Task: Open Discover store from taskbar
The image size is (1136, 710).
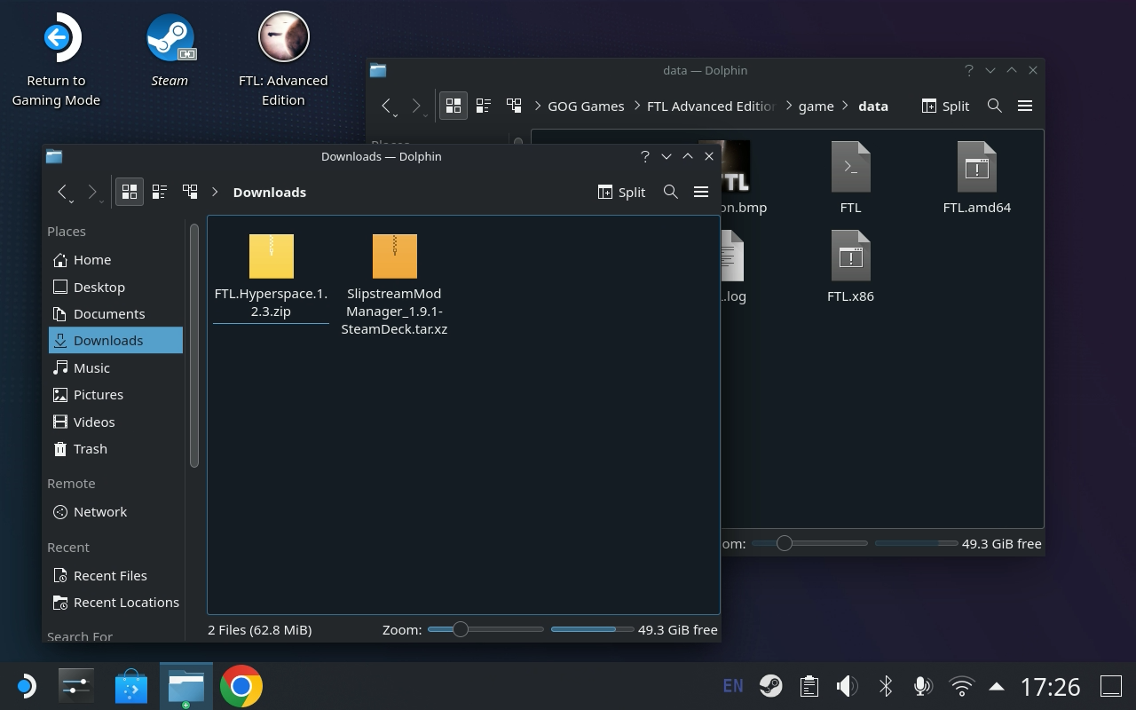Action: coord(131,686)
